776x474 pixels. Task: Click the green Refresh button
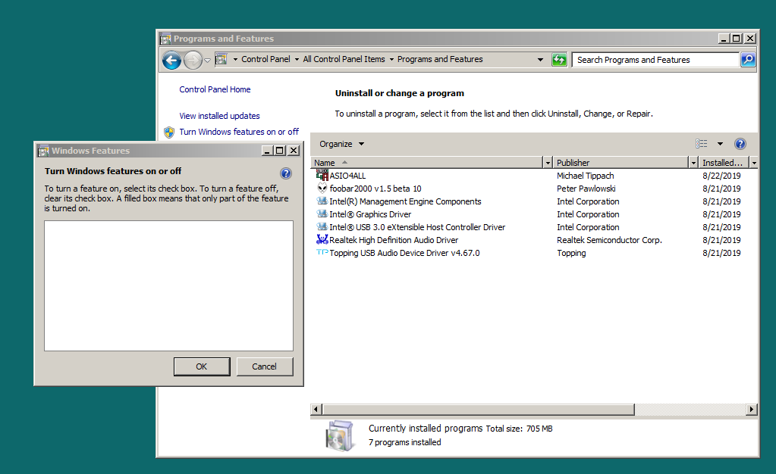tap(559, 60)
